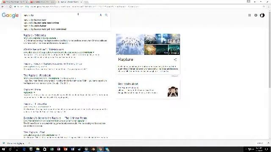Open the Windows Start button
This screenshot has height=152, width=271.
3,149
